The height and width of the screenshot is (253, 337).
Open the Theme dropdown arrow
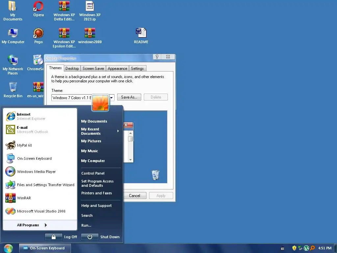(x=111, y=98)
